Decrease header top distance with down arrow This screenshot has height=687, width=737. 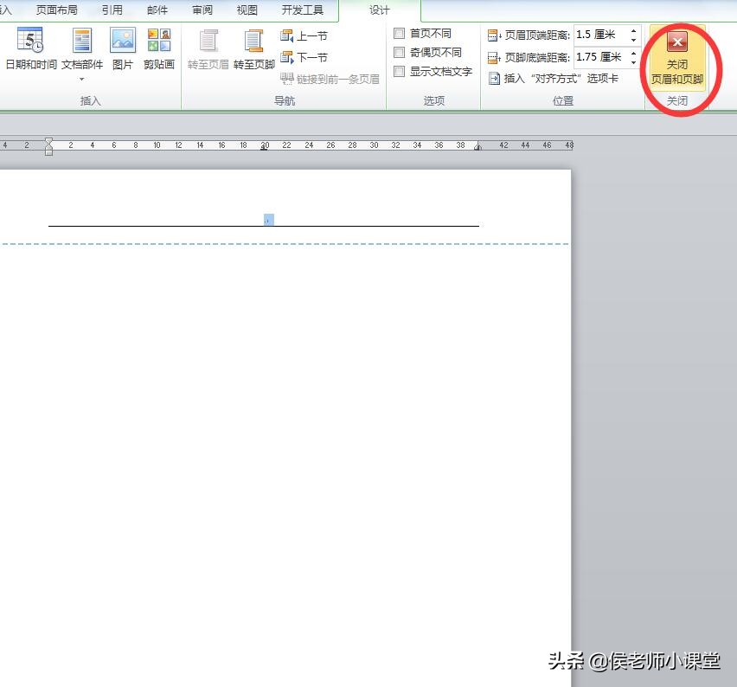(x=633, y=40)
